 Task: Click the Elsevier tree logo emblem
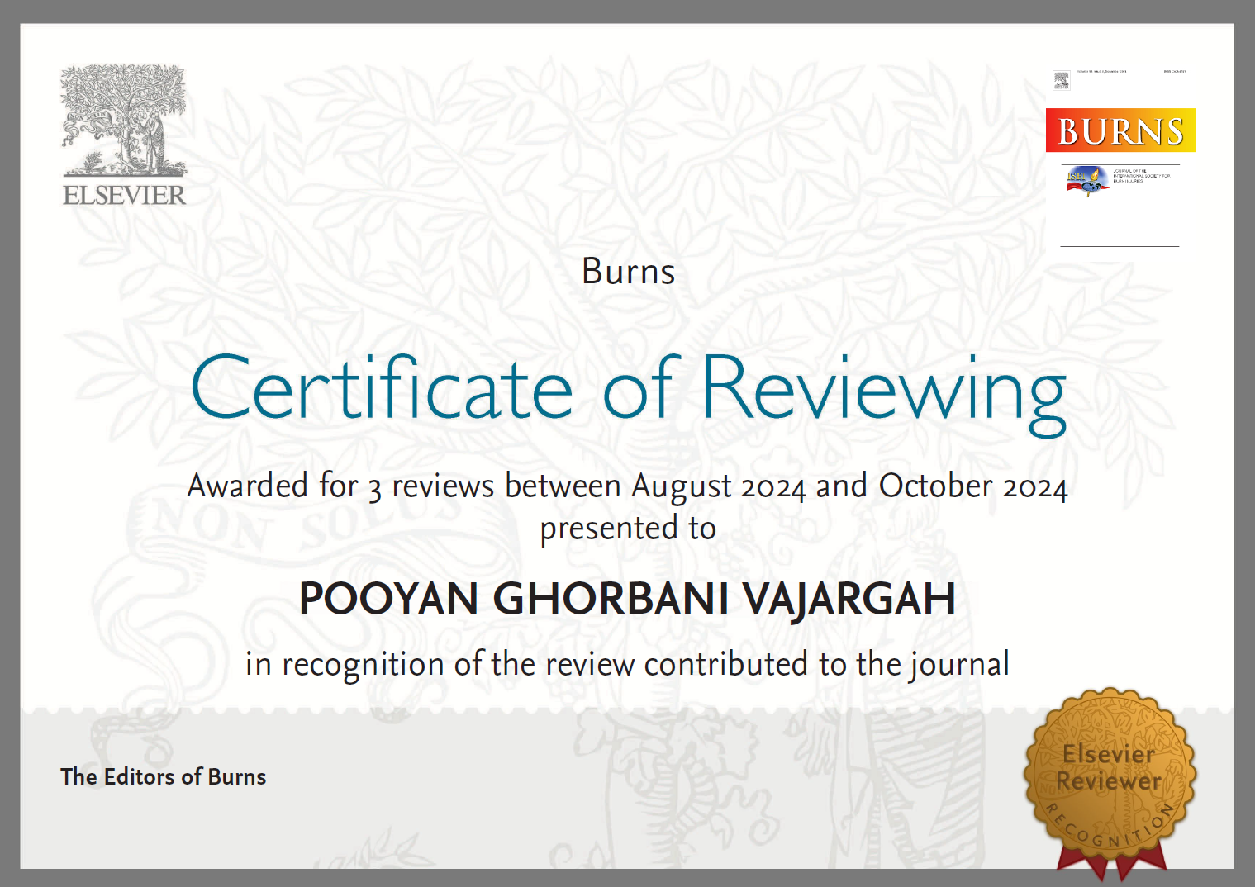124,119
